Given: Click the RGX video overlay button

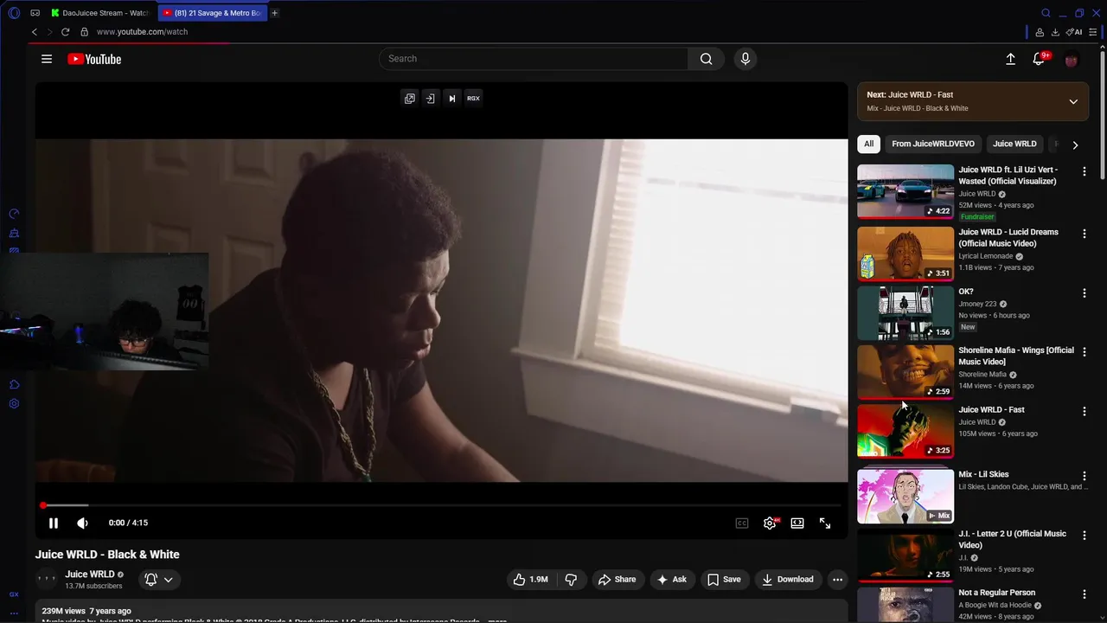Looking at the screenshot, I should click(473, 99).
